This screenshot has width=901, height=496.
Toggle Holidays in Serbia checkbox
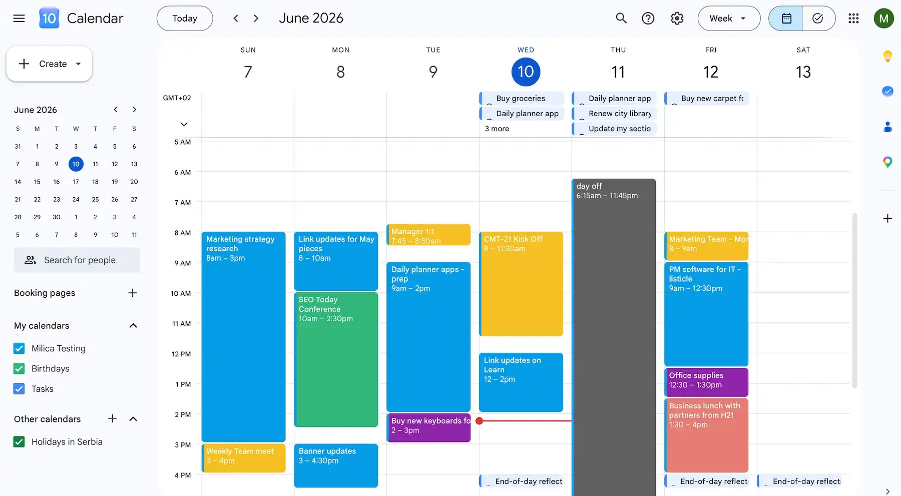[x=19, y=441]
